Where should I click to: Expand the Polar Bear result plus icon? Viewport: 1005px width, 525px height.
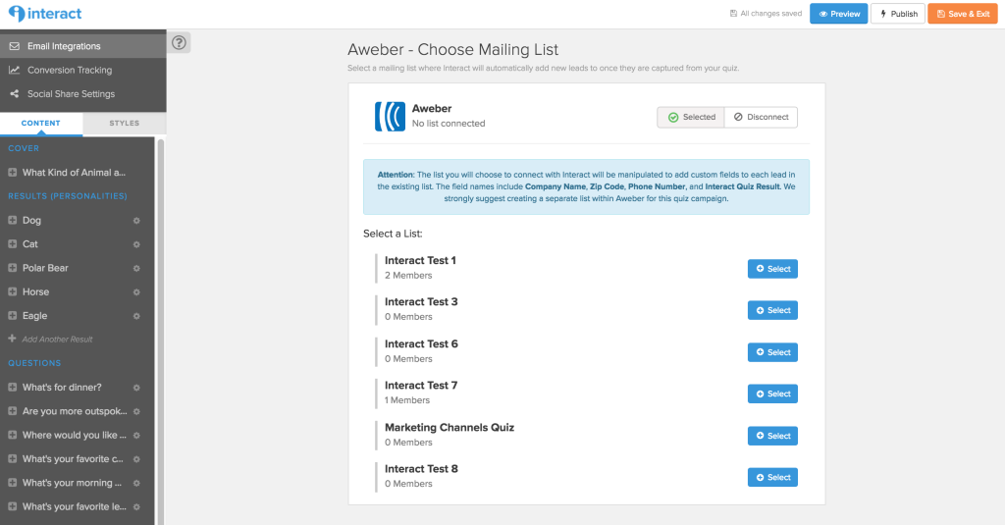pos(12,267)
